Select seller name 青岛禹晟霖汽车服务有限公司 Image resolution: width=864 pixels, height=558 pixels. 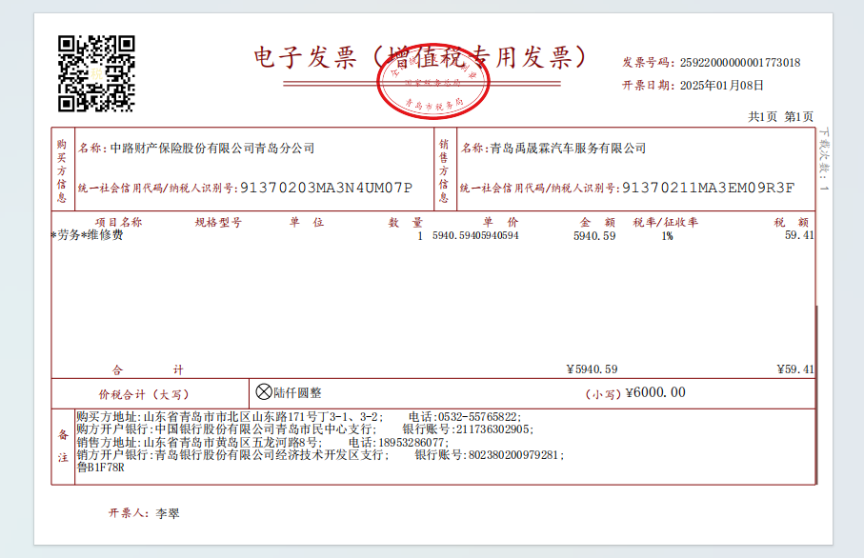[567, 149]
